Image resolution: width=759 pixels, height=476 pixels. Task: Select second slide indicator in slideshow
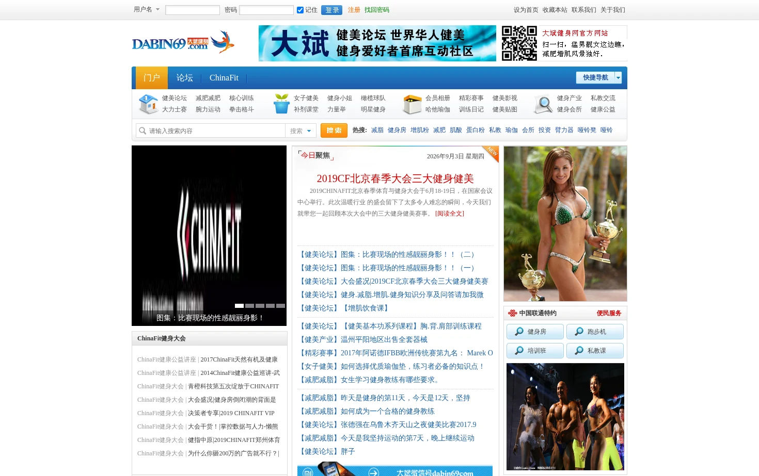[x=249, y=306]
